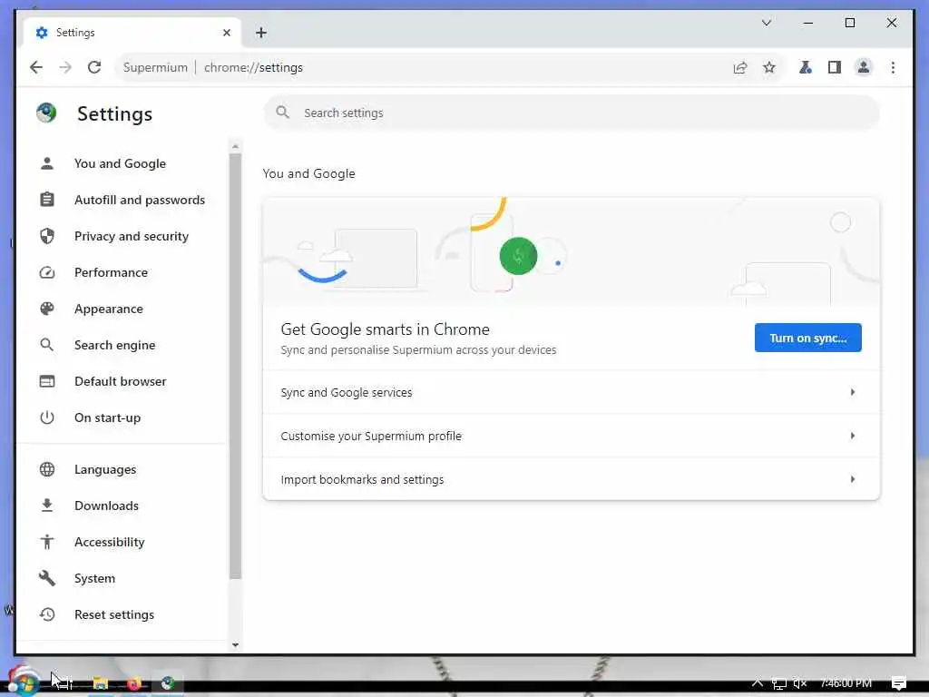929x697 pixels.
Task: Bookmark this tab with the star icon
Action: [x=769, y=67]
